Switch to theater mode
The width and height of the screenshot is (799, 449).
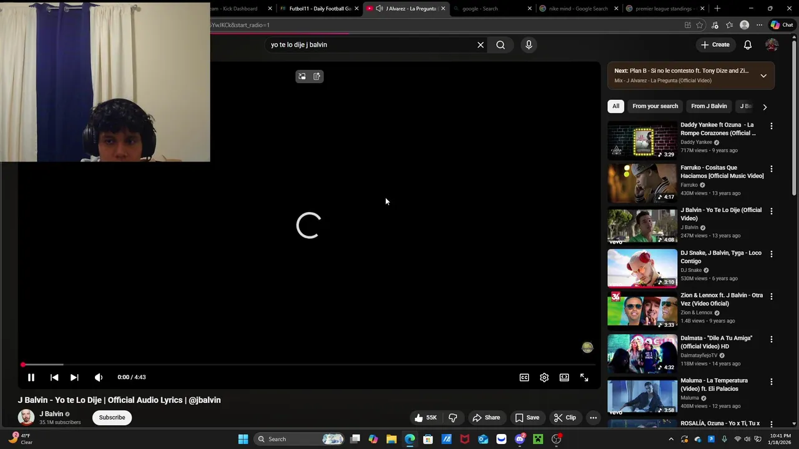564,377
